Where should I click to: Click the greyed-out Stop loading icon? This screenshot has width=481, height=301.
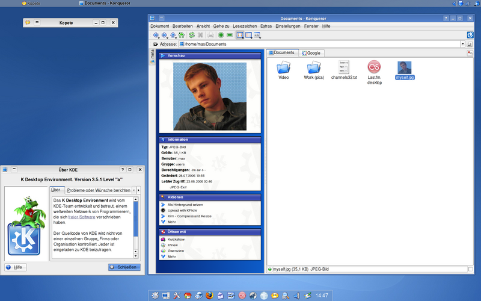tap(200, 35)
